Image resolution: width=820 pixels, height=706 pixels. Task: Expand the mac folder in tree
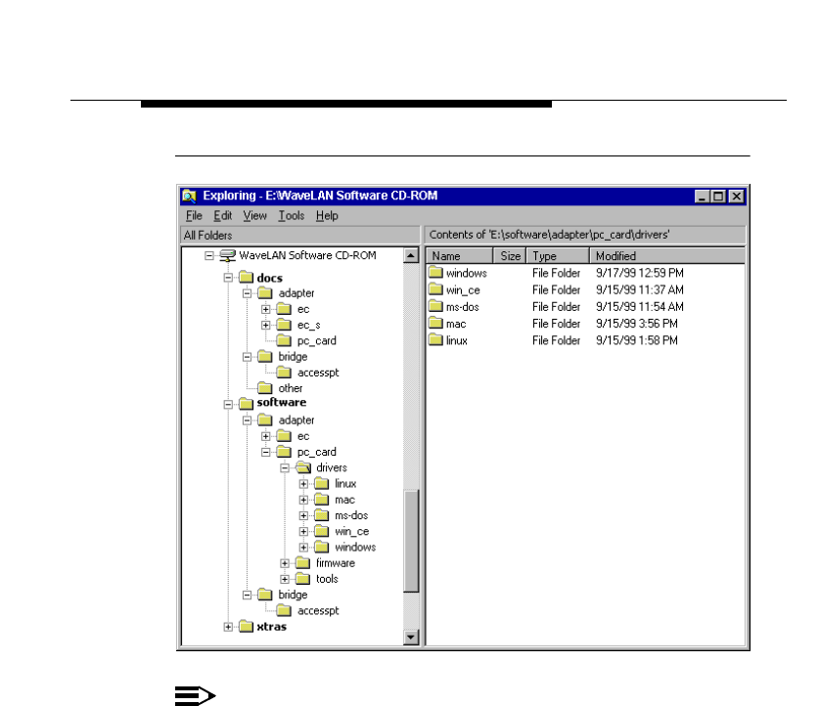pyautogui.click(x=303, y=500)
